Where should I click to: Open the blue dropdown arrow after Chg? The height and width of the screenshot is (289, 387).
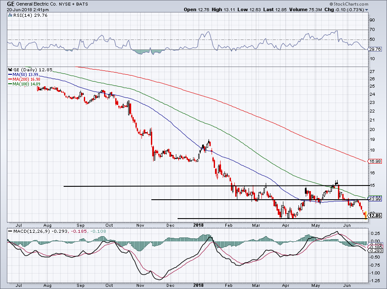click(x=366, y=10)
